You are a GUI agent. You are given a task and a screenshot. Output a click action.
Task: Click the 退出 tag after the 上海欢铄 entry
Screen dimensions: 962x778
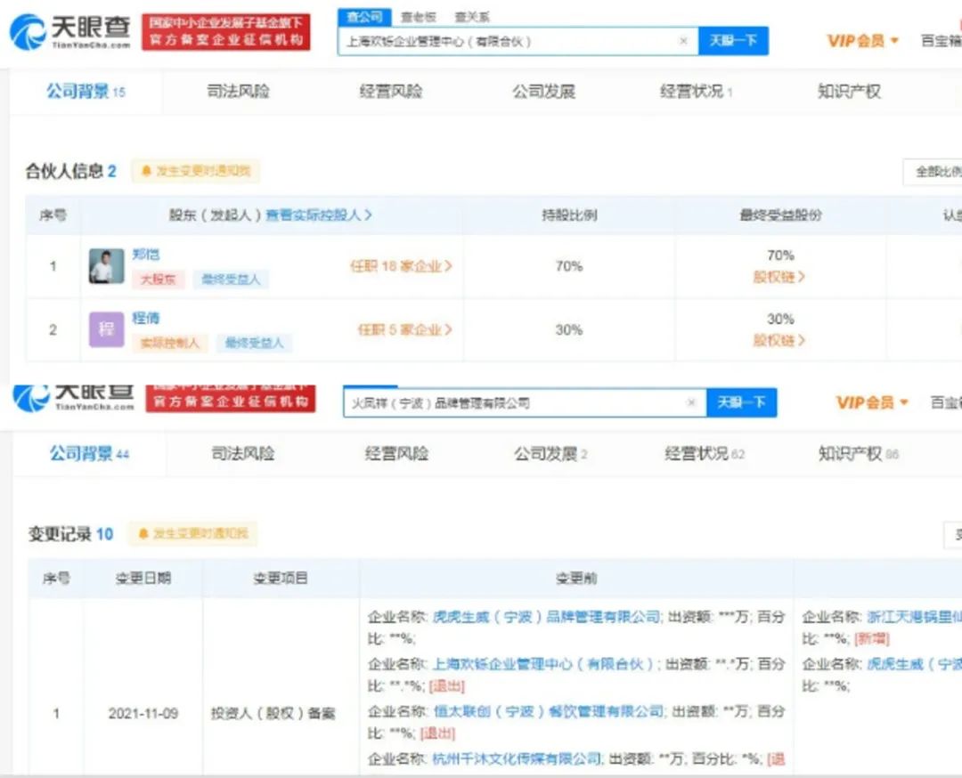point(446,685)
